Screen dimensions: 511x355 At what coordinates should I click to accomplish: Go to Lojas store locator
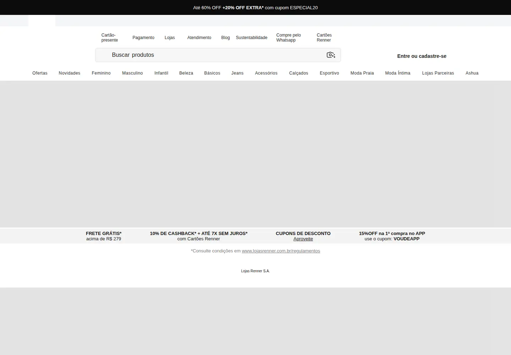[170, 38]
